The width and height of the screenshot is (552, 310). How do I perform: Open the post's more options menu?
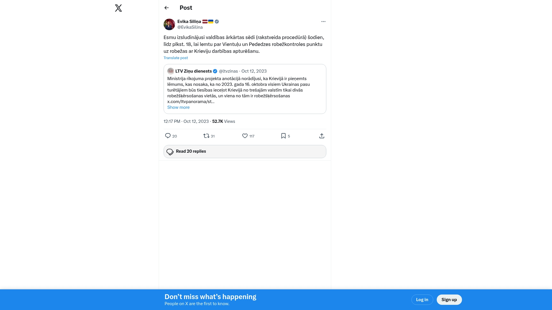click(323, 22)
